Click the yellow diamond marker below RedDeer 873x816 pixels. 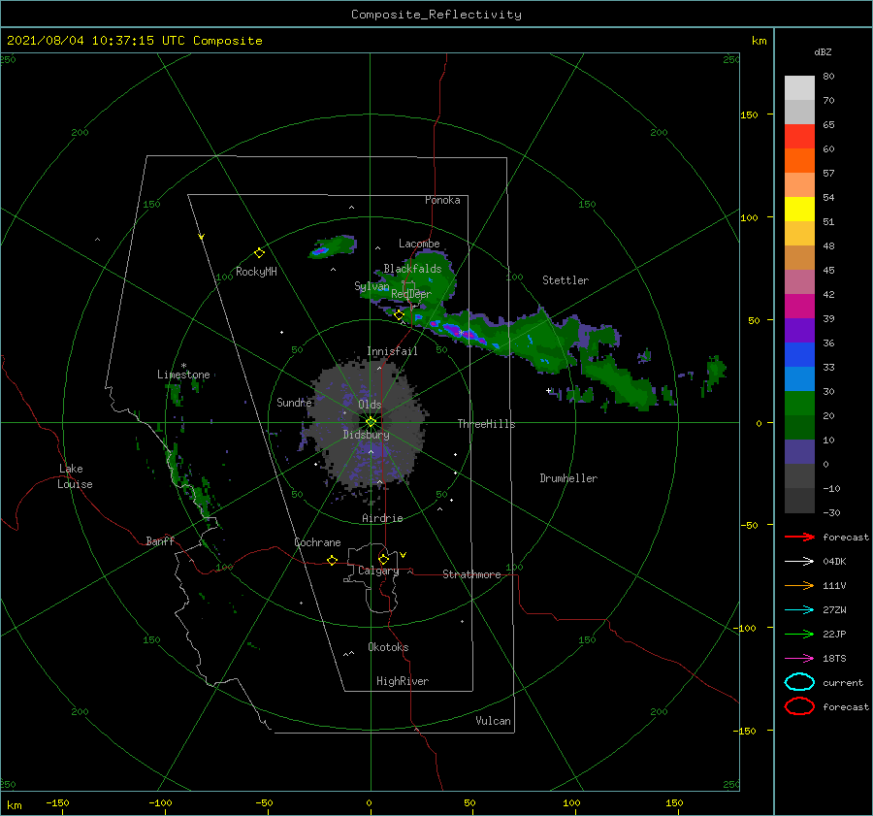[399, 315]
